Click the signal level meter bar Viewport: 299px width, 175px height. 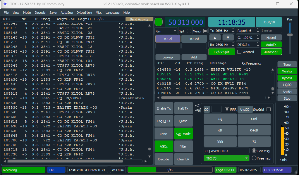(x=282, y=141)
